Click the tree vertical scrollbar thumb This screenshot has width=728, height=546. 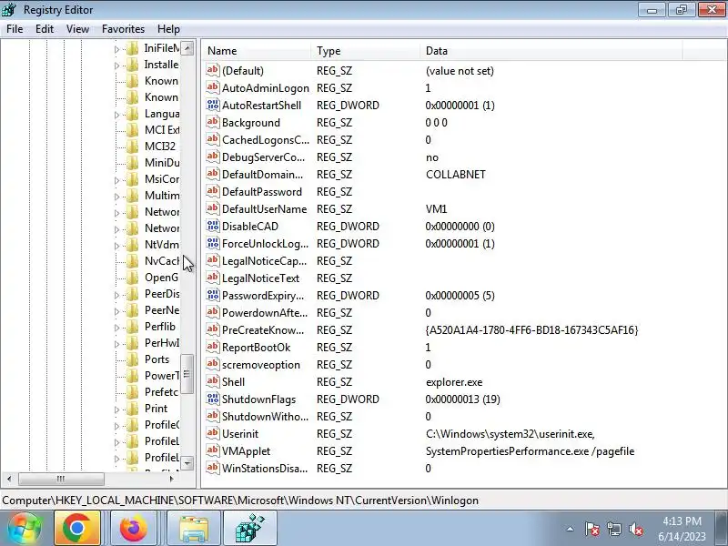coord(187,374)
